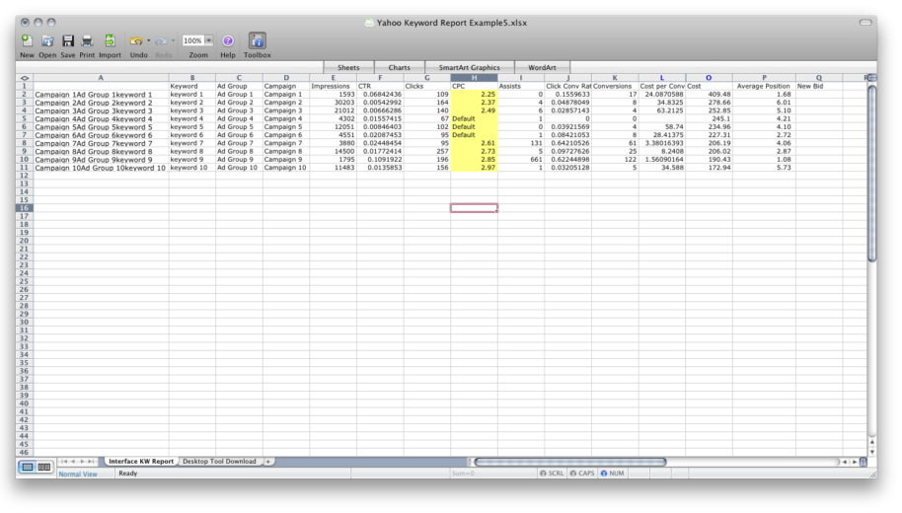Select column O header
Image resolution: width=902 pixels, height=513 pixels.
point(709,78)
